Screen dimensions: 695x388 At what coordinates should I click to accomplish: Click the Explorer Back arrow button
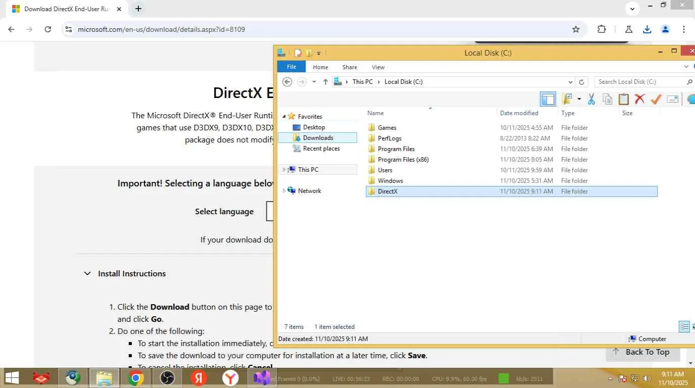coord(287,82)
